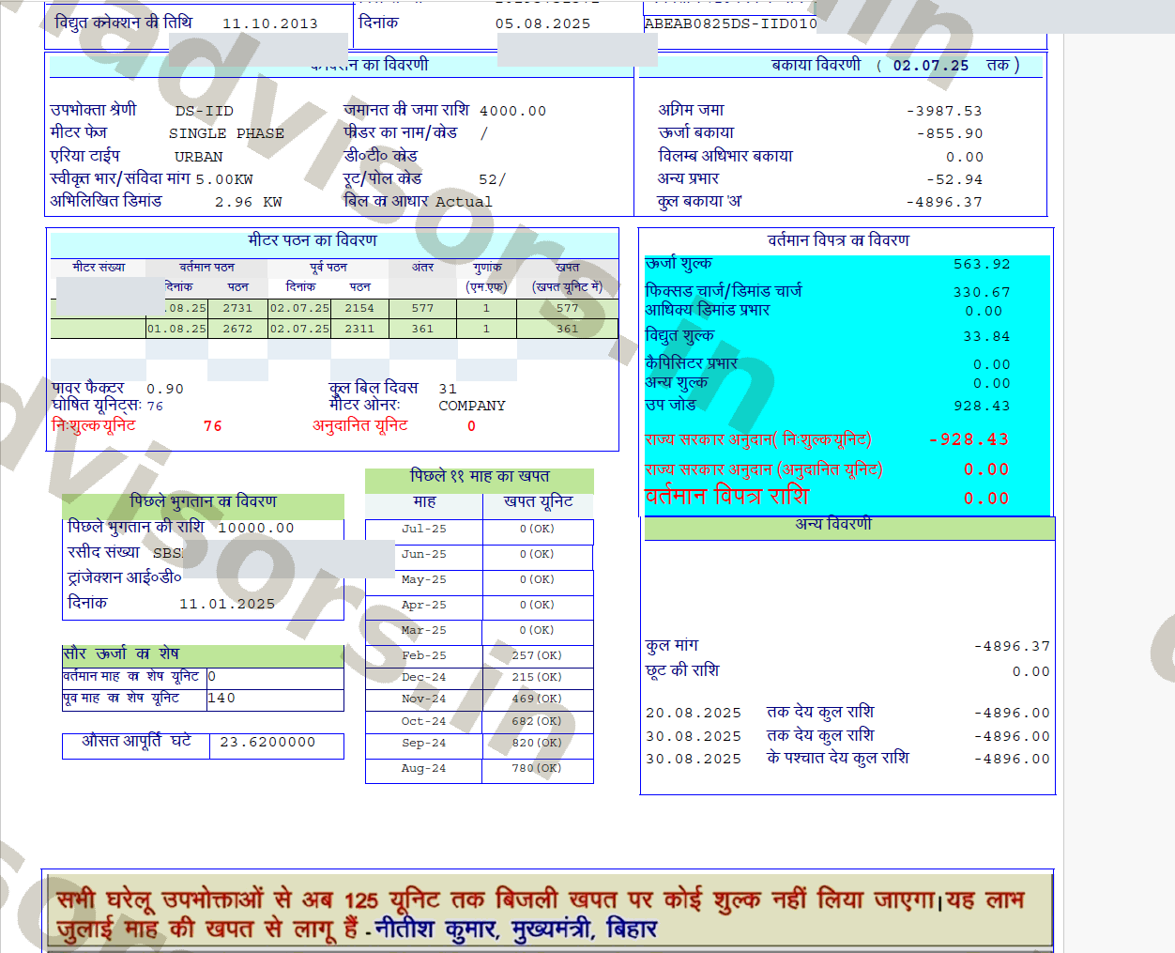Click security deposit amount "4000.00"
This screenshot has width=1175, height=953.
pyautogui.click(x=512, y=111)
